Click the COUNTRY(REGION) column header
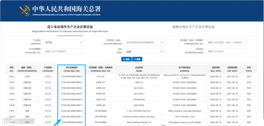 click(x=27, y=69)
